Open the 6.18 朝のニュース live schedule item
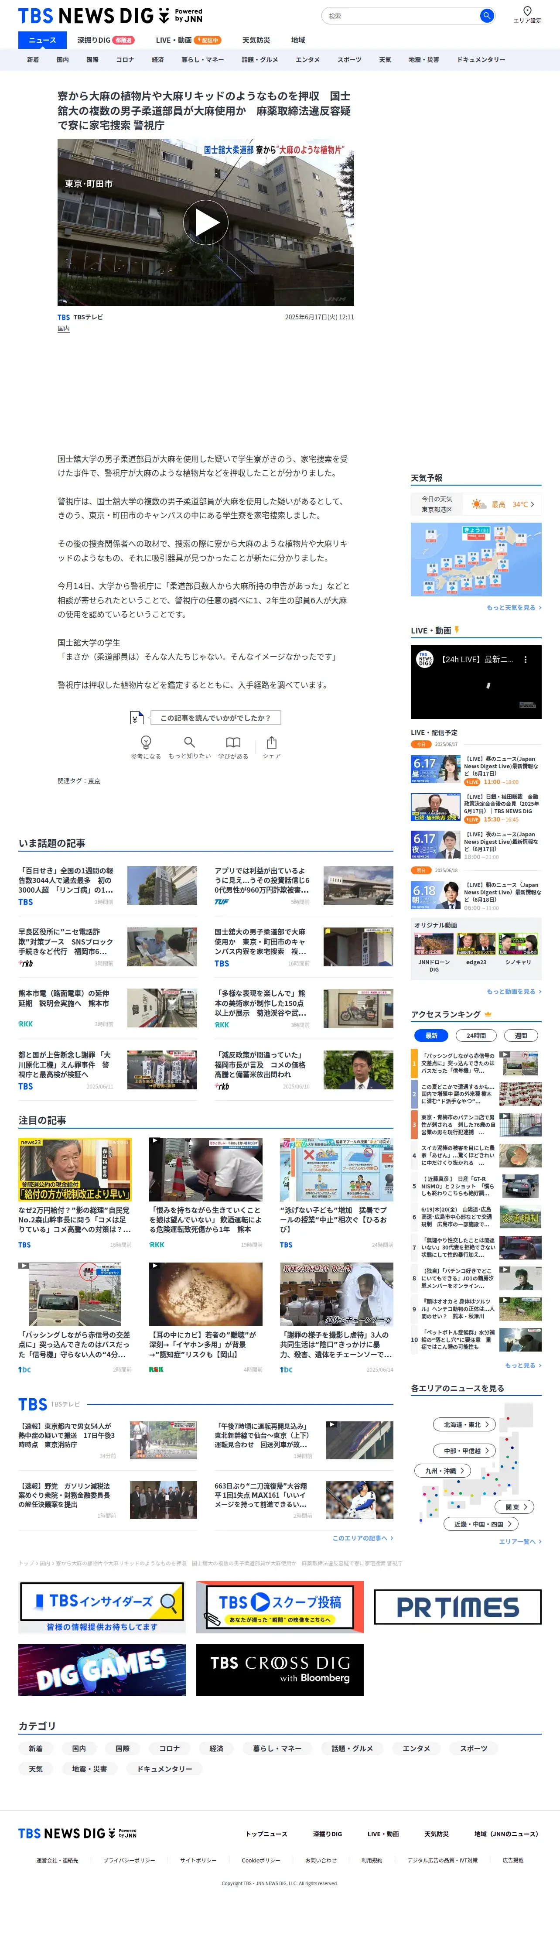Viewport: 560px width, 1944px height. click(x=476, y=896)
